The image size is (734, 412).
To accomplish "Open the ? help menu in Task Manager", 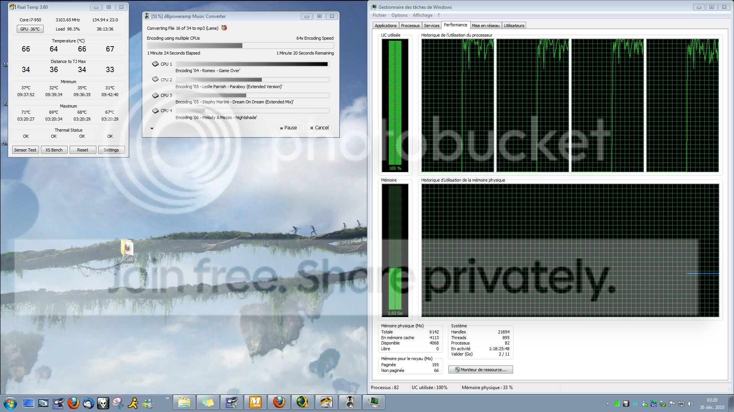I will point(438,15).
